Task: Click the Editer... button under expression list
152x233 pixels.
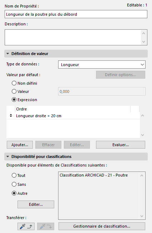Action: click(x=77, y=145)
